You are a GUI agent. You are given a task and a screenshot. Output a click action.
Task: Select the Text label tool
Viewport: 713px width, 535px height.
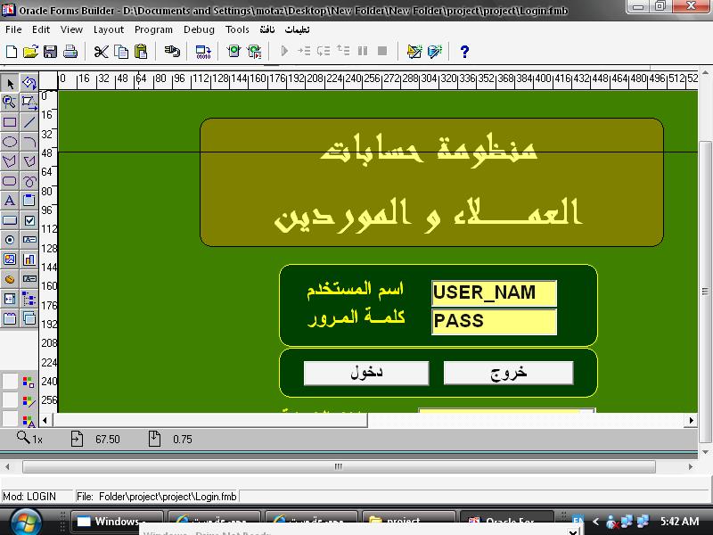10,201
